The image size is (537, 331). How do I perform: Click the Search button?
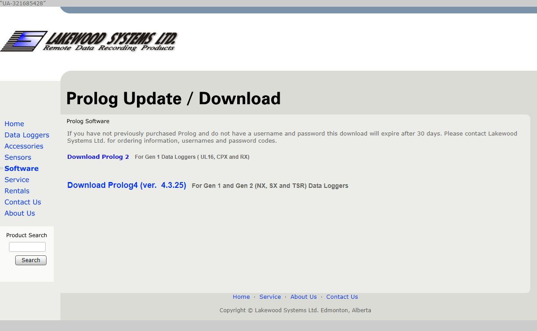tap(31, 260)
